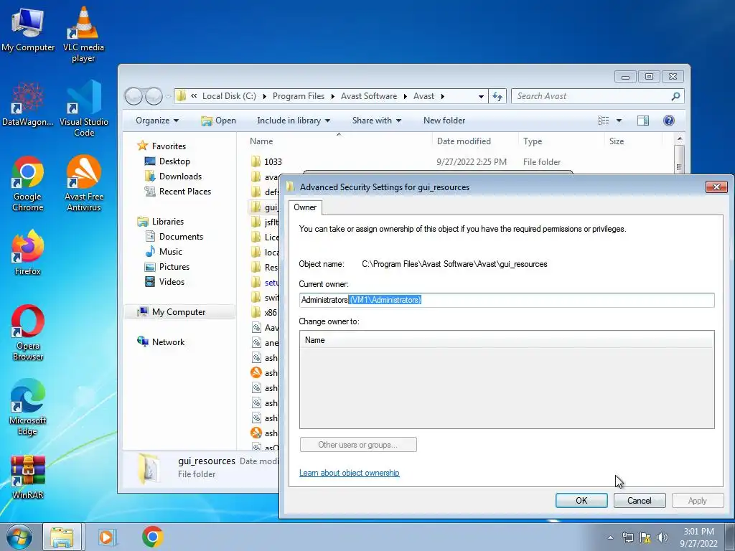Click the Explorer help question-mark icon
735x551 pixels.
tap(669, 121)
